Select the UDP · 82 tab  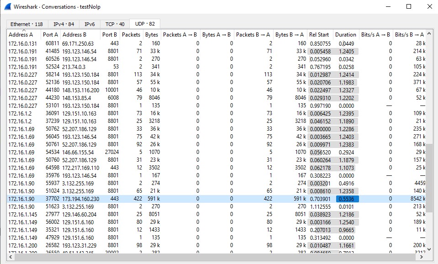(x=145, y=24)
